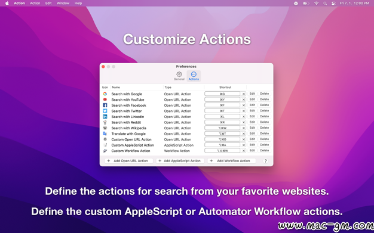Select the Translate with Google row name

[128, 133]
